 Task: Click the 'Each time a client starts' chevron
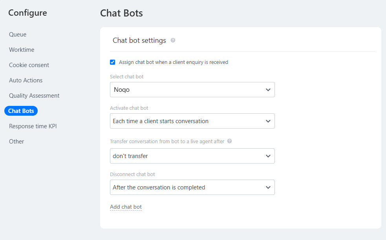[x=268, y=121]
